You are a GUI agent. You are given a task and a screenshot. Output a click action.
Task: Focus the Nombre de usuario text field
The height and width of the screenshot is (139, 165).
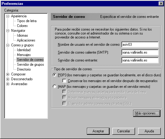pos(140,45)
